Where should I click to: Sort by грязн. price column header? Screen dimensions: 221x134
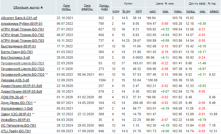coord(177,11)
